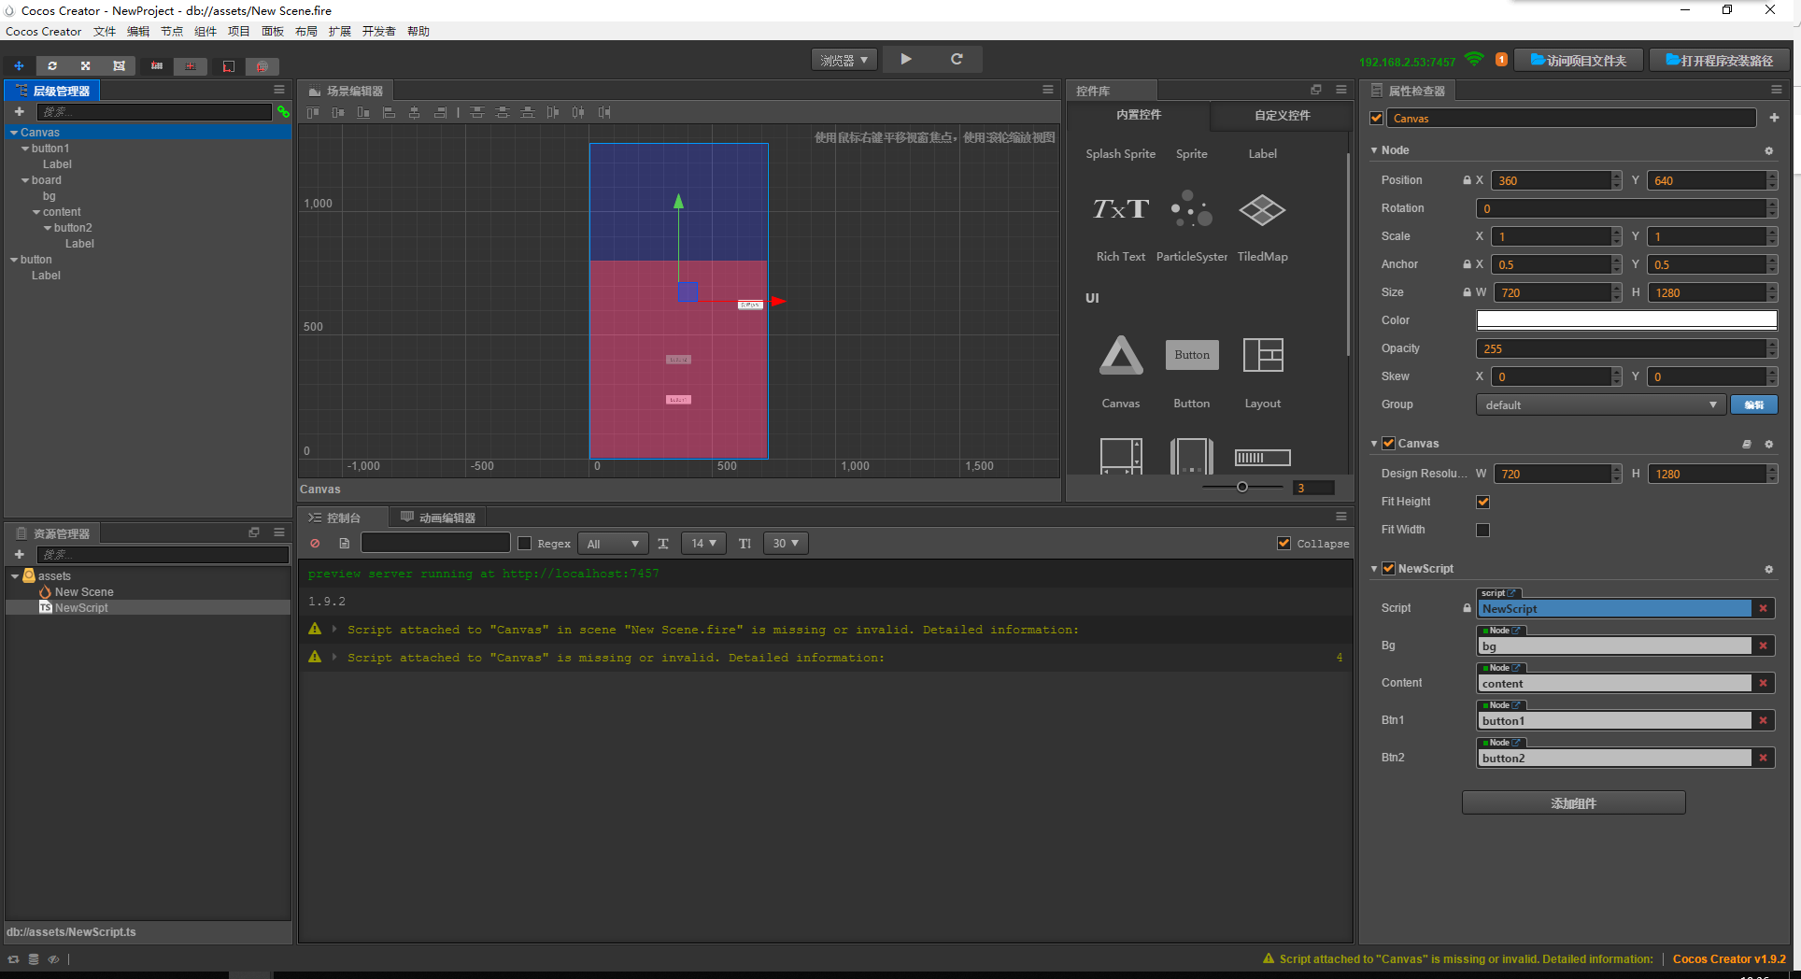Switch to 自定义控件 tab
Image resolution: width=1801 pixels, height=979 pixels.
1282,116
